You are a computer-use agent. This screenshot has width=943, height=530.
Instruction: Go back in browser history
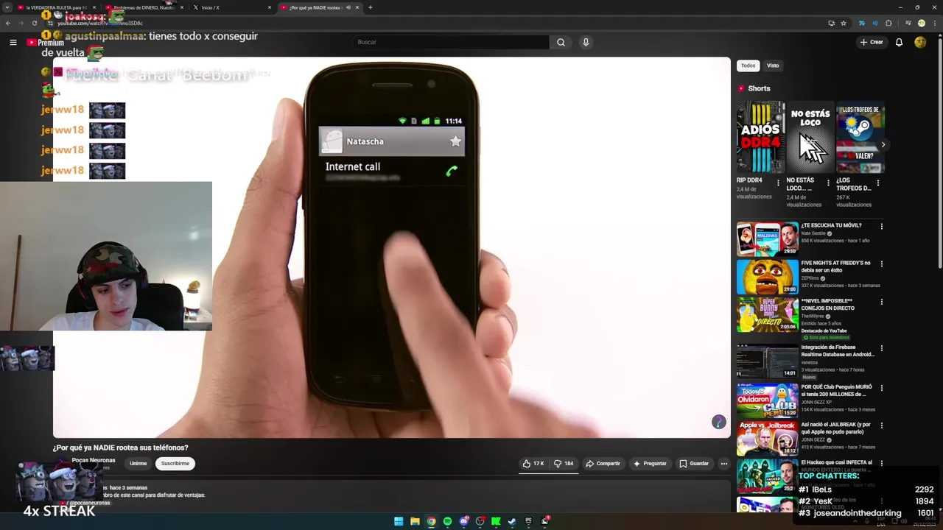click(x=8, y=23)
